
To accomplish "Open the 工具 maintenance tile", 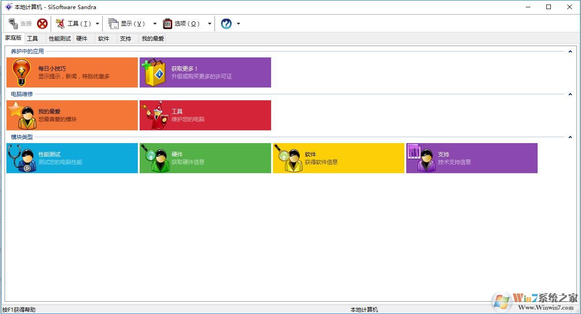I will 205,115.
